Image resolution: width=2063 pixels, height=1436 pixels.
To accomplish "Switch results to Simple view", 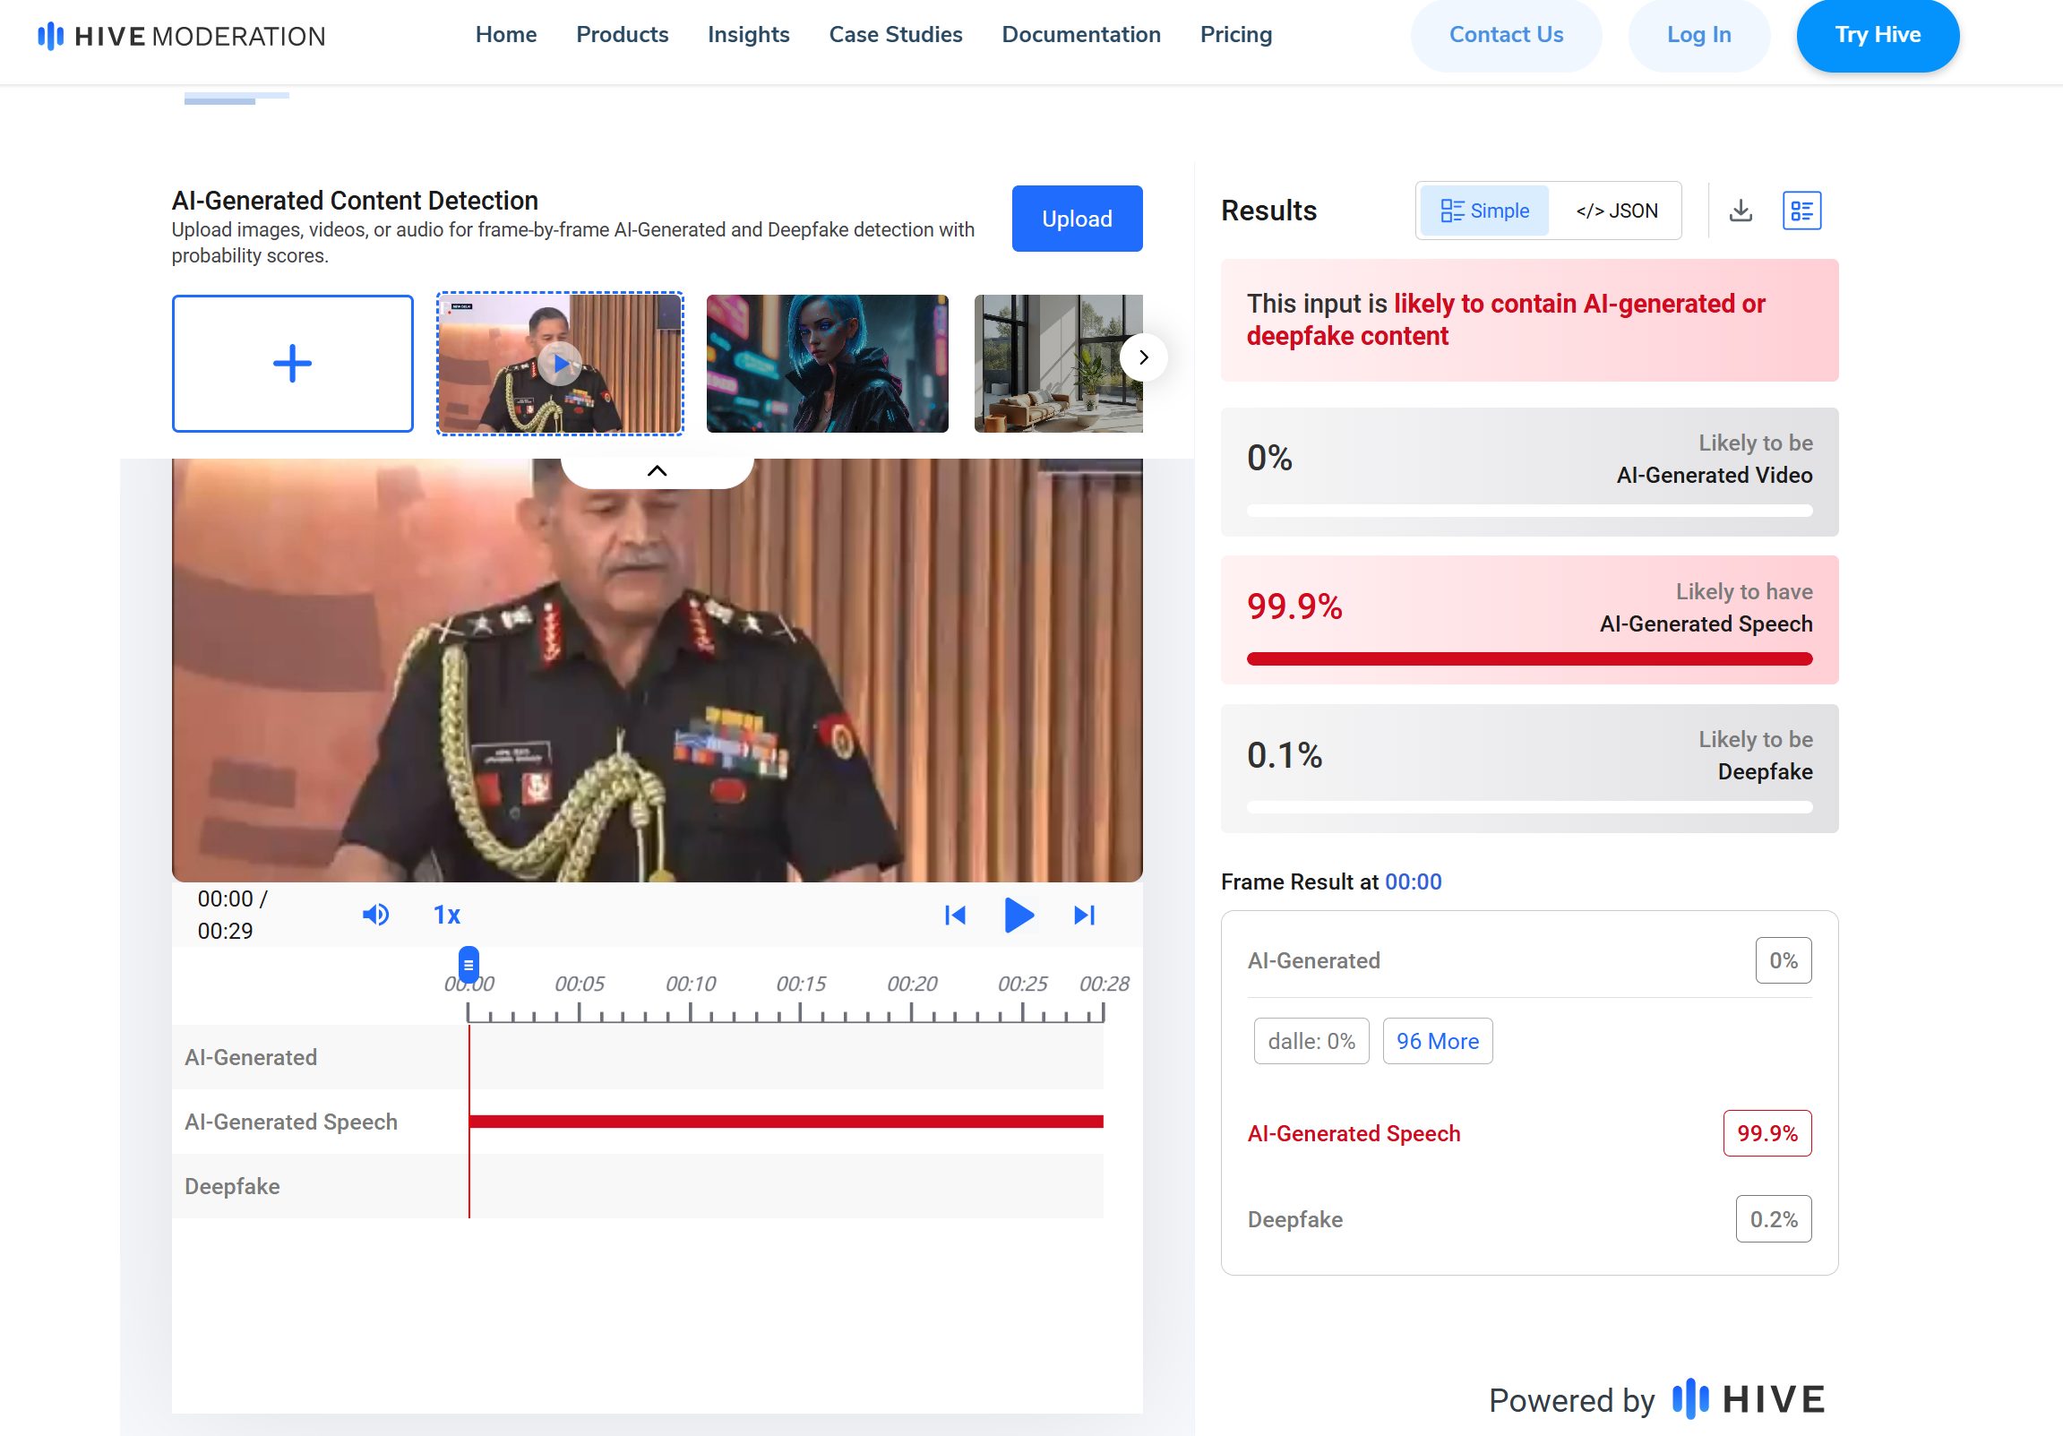I will [1484, 211].
